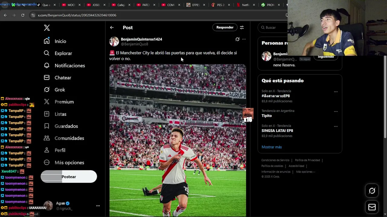387x217 pixels.
Task: Go to Inicio home icon
Action: tap(47, 41)
